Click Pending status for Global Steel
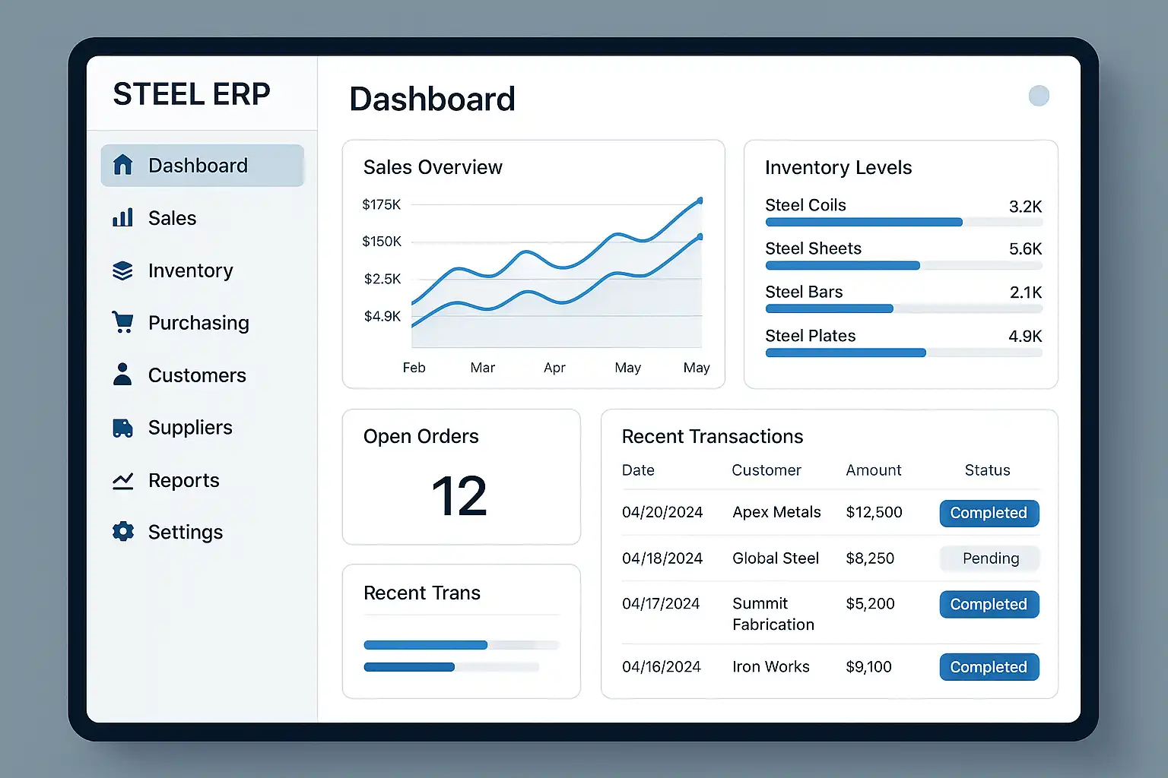 click(990, 558)
